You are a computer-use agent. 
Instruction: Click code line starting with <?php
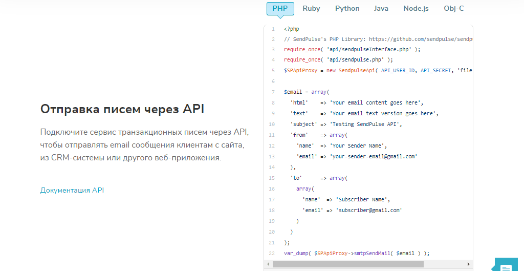pyautogui.click(x=291, y=29)
